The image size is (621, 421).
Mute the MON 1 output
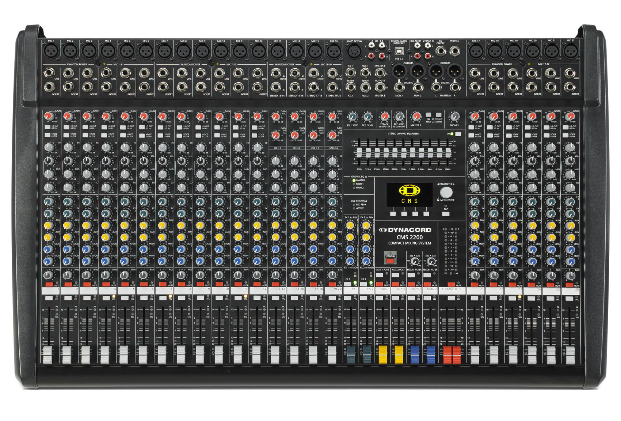411,284
